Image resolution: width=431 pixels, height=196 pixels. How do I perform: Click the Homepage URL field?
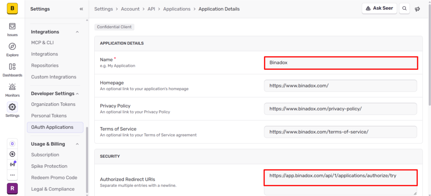pos(340,86)
